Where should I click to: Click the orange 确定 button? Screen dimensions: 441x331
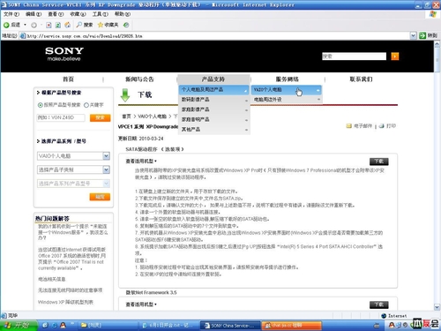pos(100,197)
